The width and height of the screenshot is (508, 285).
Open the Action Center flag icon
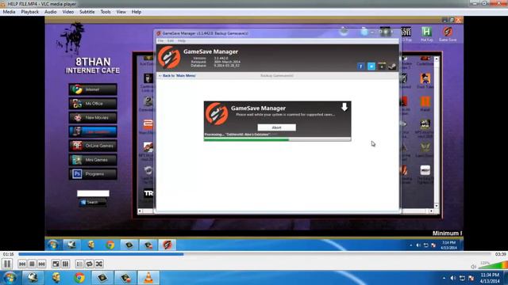pos(471,278)
